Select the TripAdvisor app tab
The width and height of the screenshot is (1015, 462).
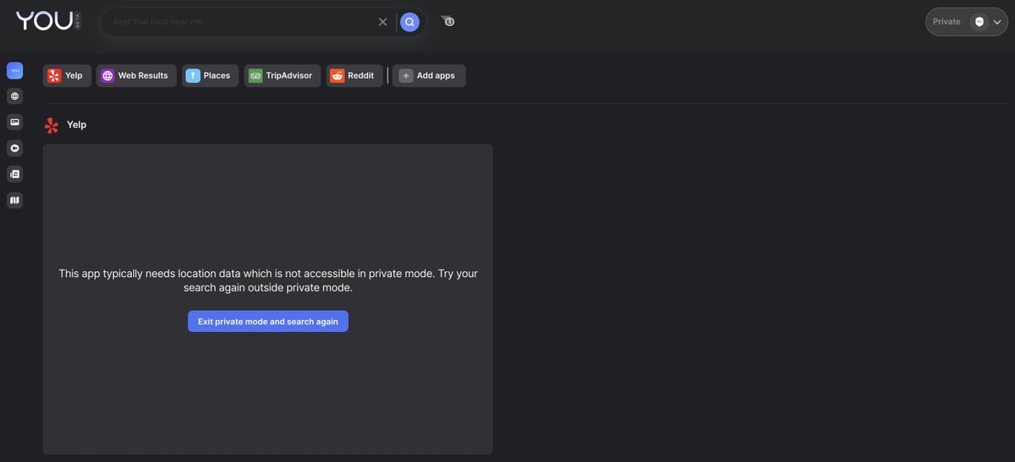(x=283, y=76)
